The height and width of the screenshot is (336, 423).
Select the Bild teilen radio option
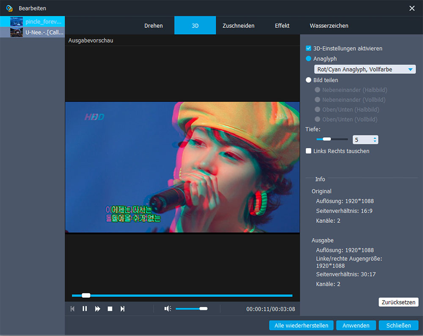(x=308, y=80)
